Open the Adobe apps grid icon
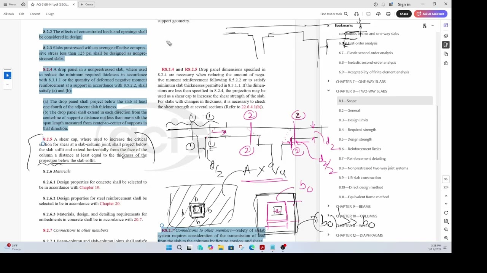Screen dimensions: 487x273 391,4
